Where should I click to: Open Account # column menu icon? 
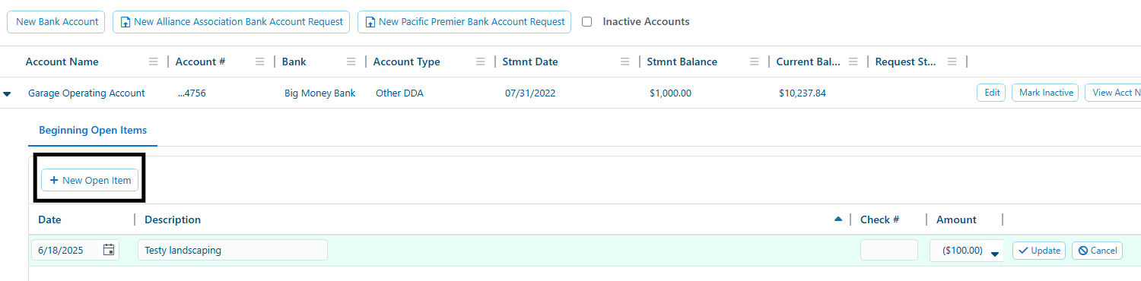tap(259, 62)
